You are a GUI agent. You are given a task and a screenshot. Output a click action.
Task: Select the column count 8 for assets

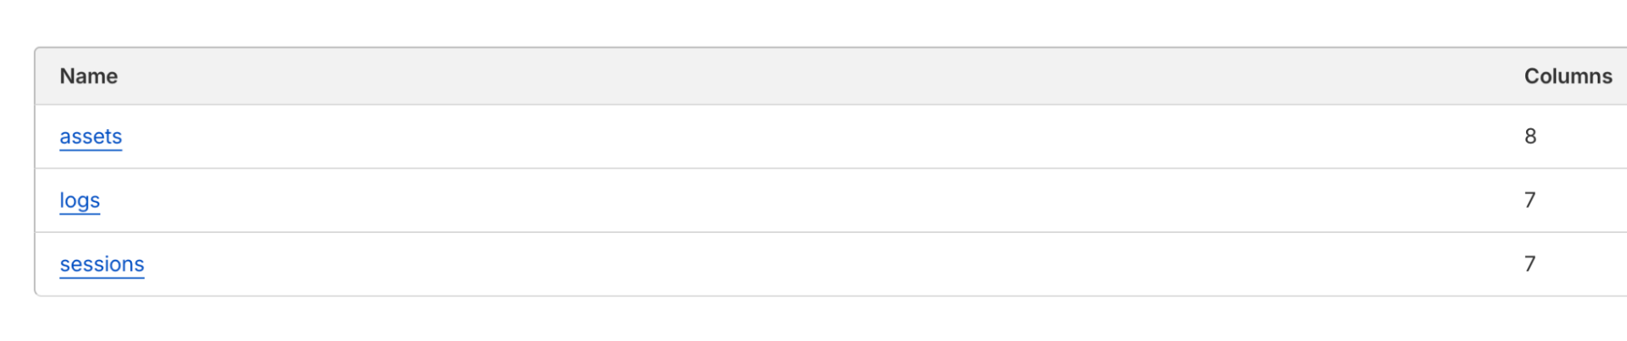tap(1530, 136)
